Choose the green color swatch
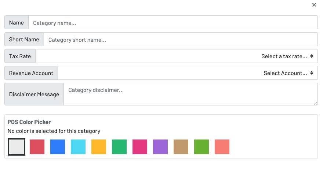 click(x=119, y=147)
